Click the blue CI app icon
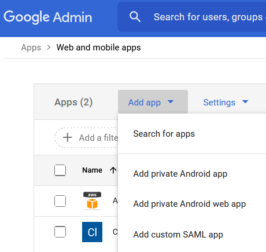266x252 pixels. pyautogui.click(x=92, y=232)
